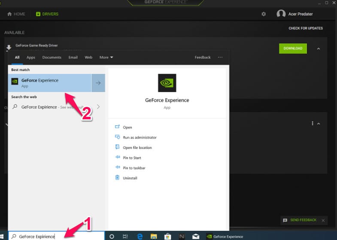The image size is (337, 240).
Task: Click the Uninstall trash icon
Action: tap(117, 177)
